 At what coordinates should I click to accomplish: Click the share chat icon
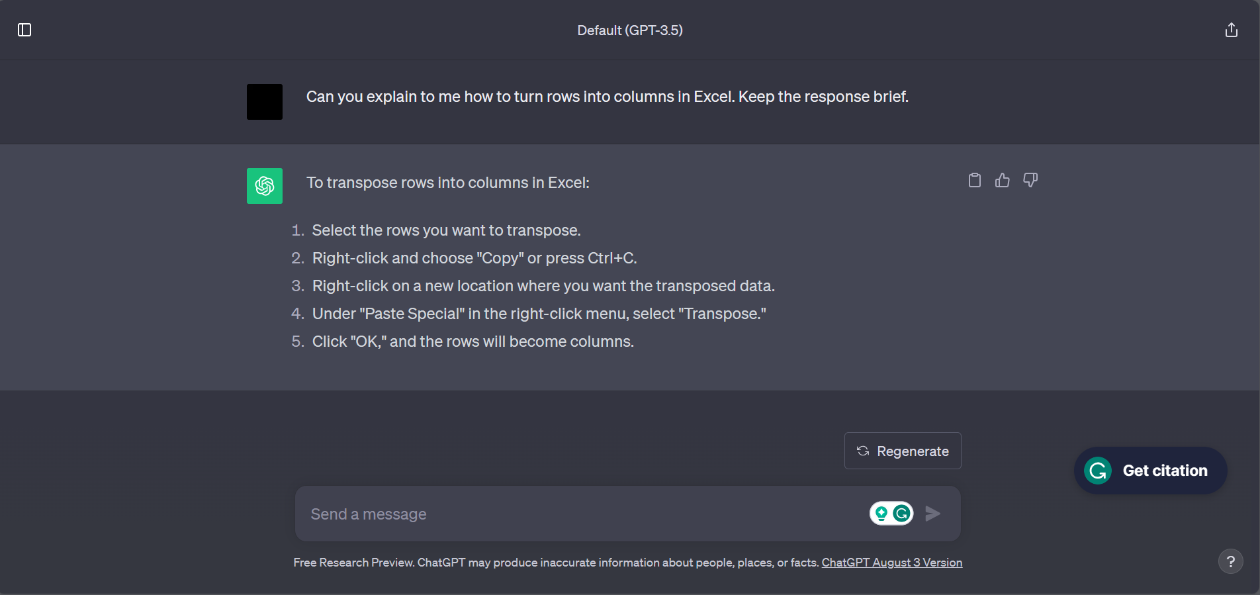[1231, 30]
